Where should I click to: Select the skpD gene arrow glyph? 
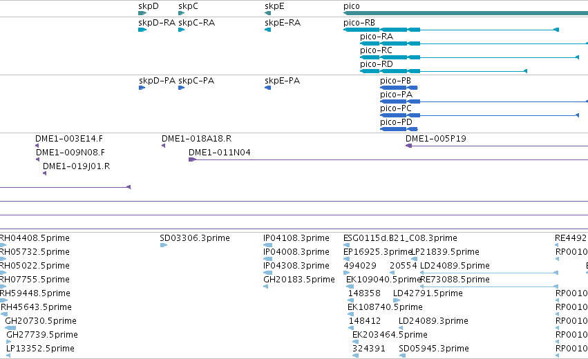click(x=142, y=13)
